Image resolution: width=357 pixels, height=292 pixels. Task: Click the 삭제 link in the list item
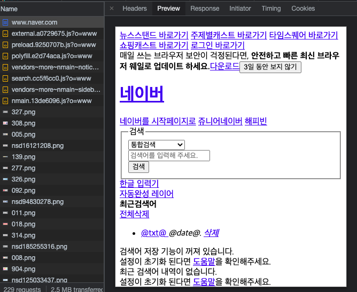(x=211, y=233)
